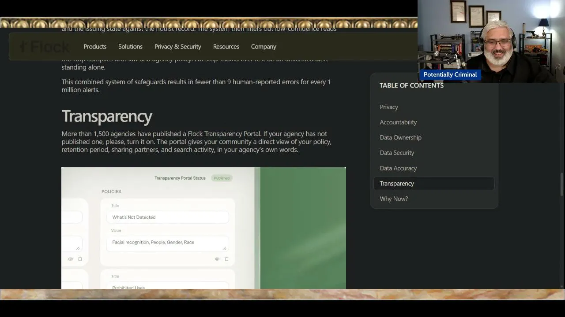Click the Flock logo in the navigation bar
The height and width of the screenshot is (317, 565).
45,46
